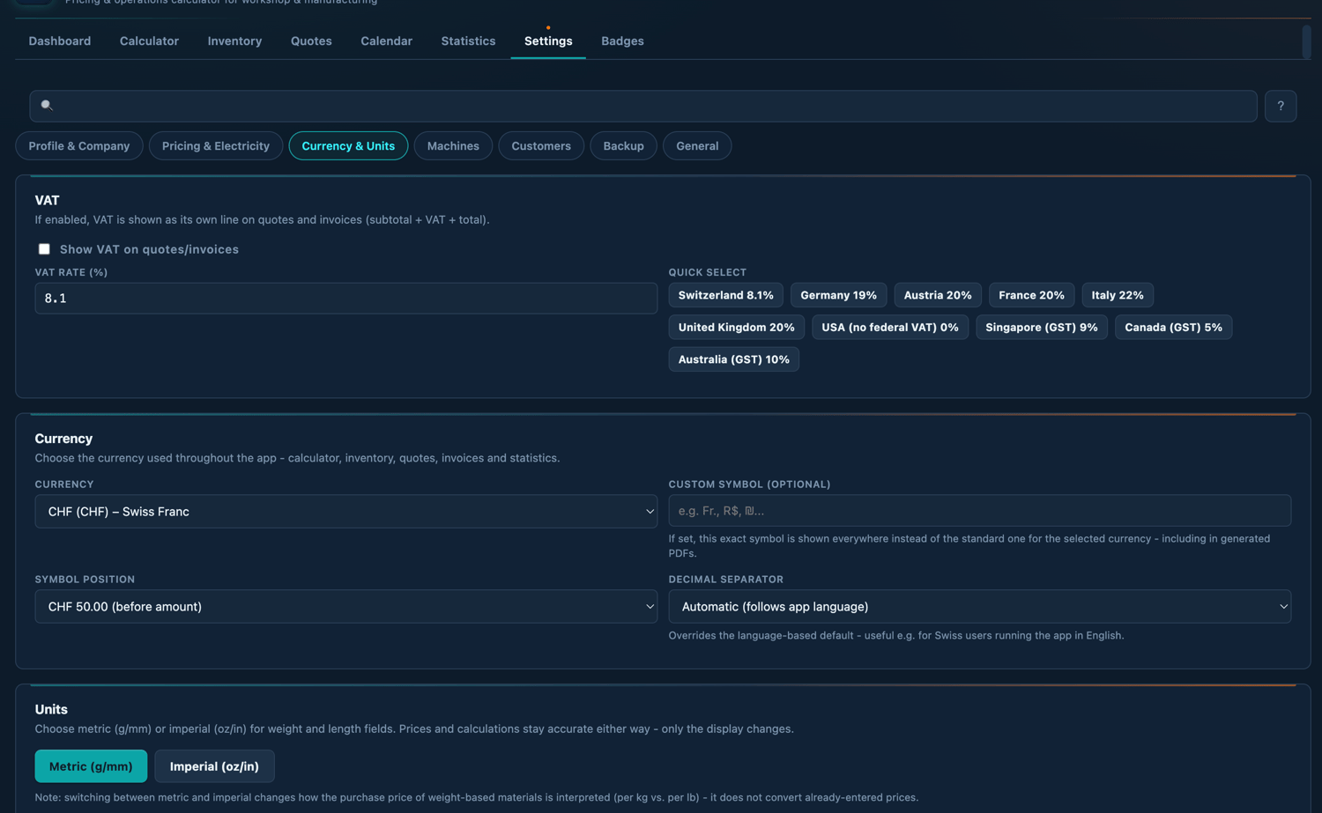Open Profile & Company settings section

pos(79,146)
